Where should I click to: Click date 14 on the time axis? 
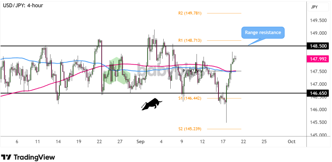point(58,141)
